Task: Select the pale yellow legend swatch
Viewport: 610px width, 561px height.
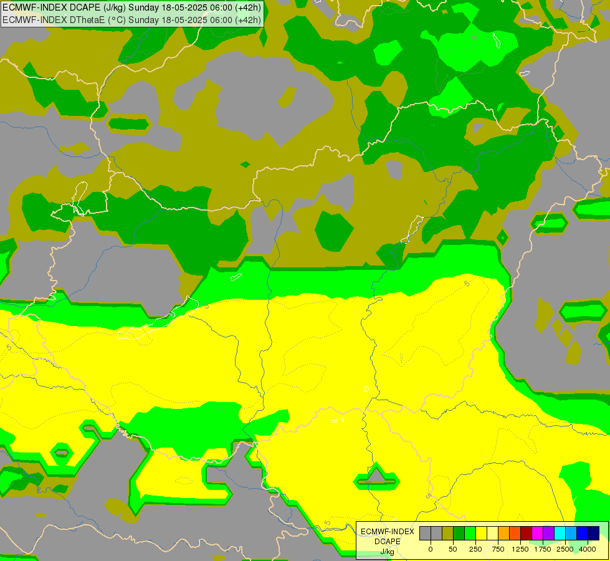Action: [x=492, y=534]
